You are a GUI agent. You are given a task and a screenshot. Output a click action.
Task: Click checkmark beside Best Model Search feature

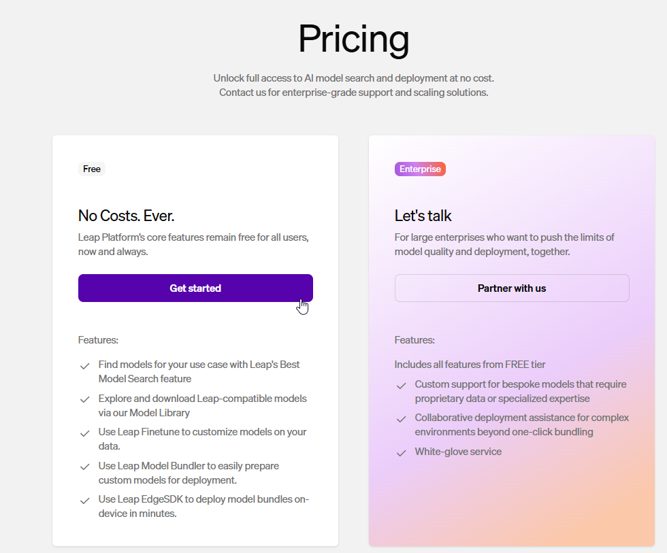coord(85,366)
